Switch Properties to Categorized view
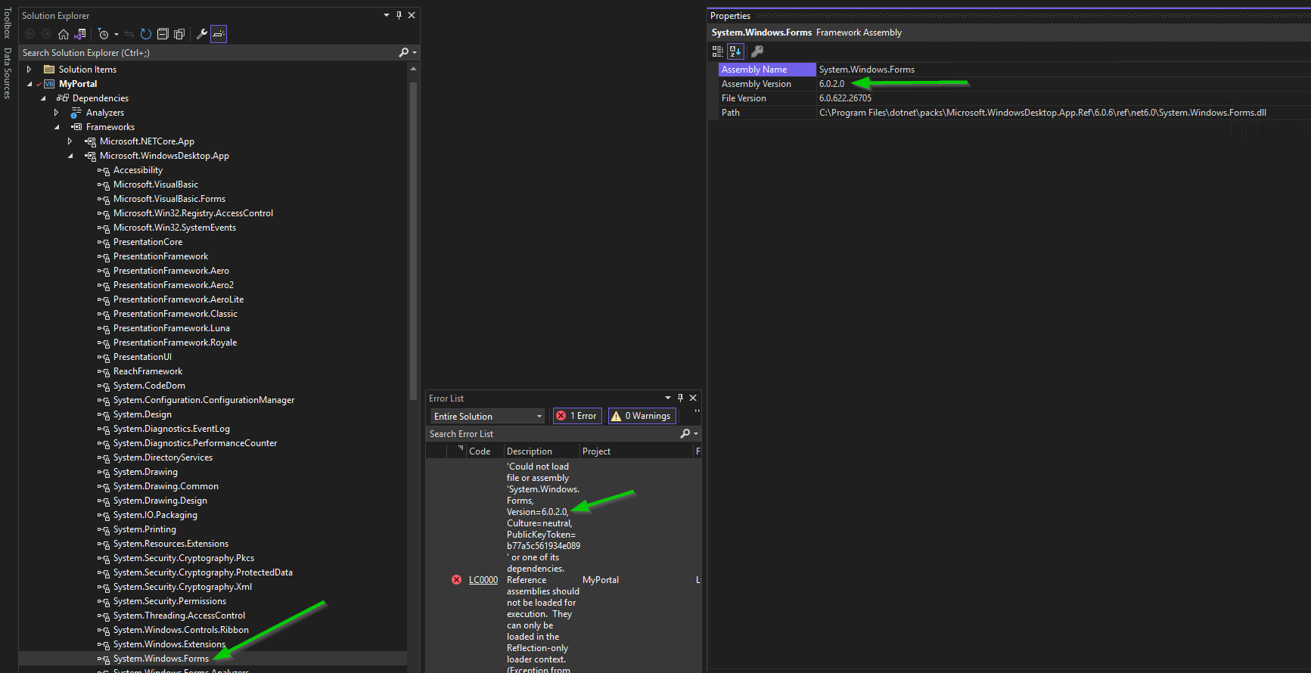 point(718,51)
